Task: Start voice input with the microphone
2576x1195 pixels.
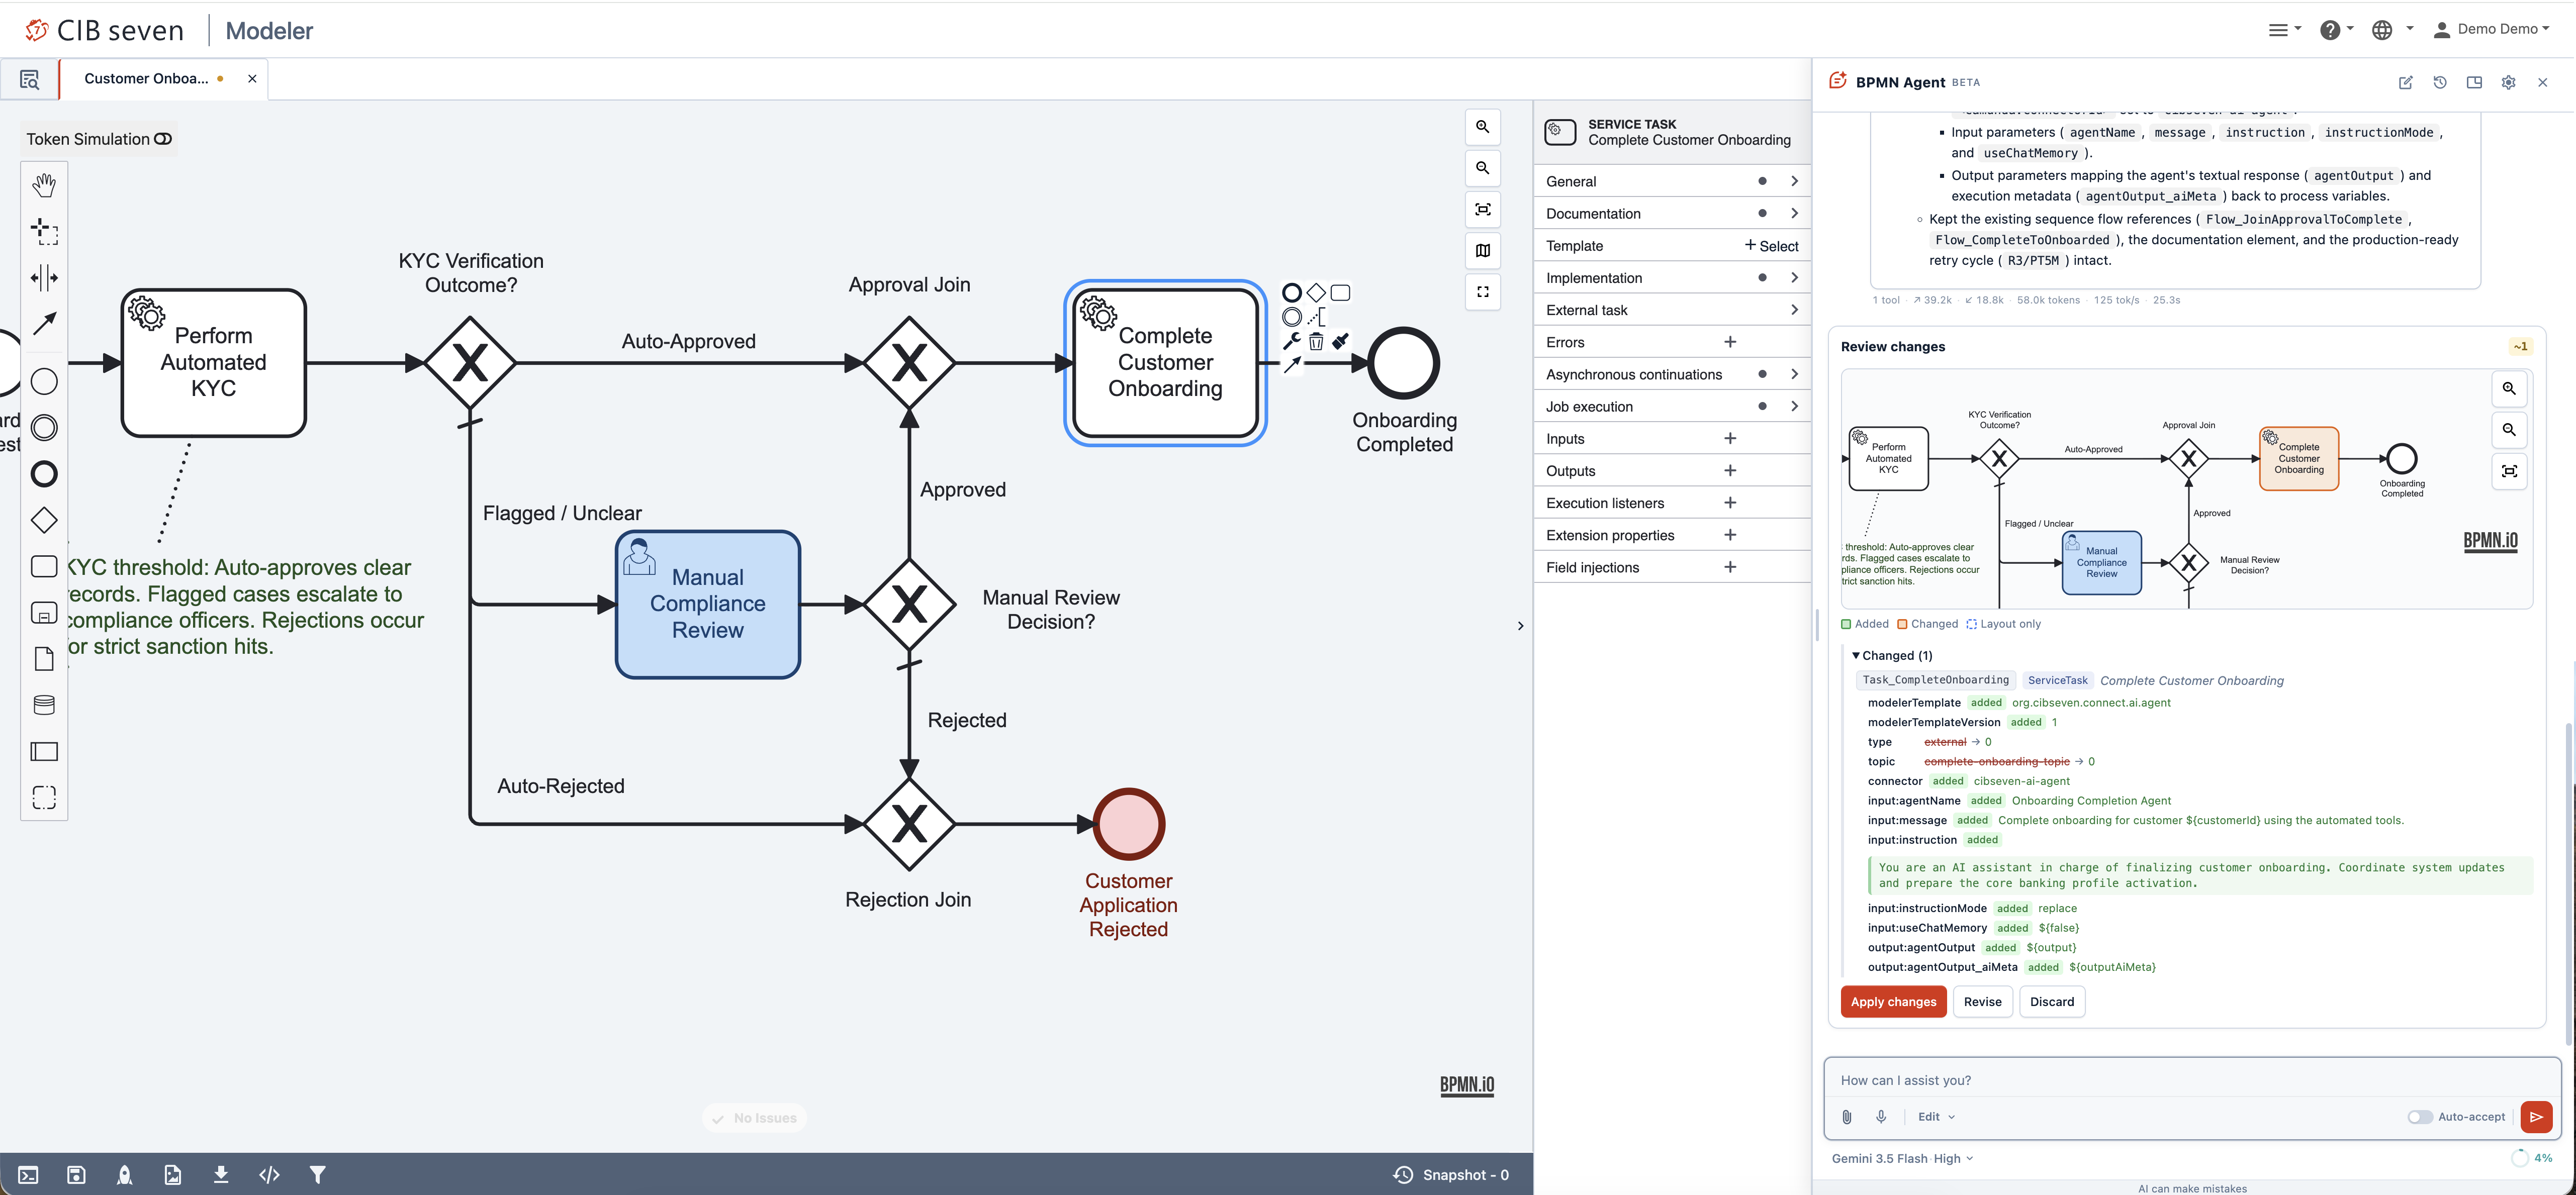Action: point(1881,1117)
